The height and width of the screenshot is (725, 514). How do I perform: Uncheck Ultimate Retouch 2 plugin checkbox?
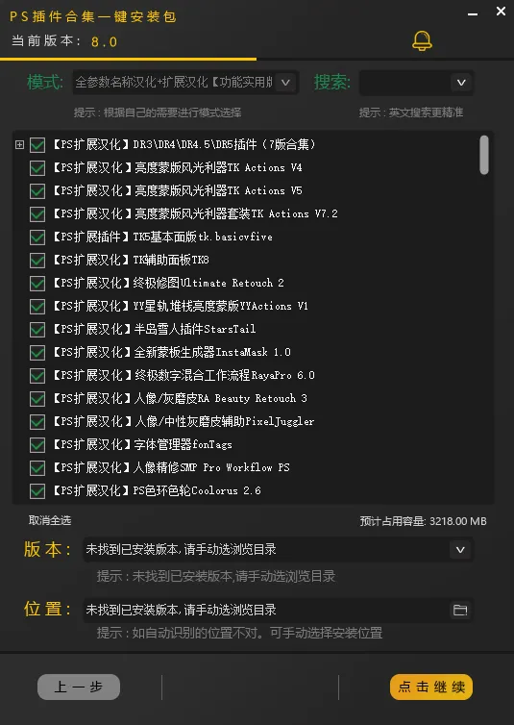tap(37, 284)
